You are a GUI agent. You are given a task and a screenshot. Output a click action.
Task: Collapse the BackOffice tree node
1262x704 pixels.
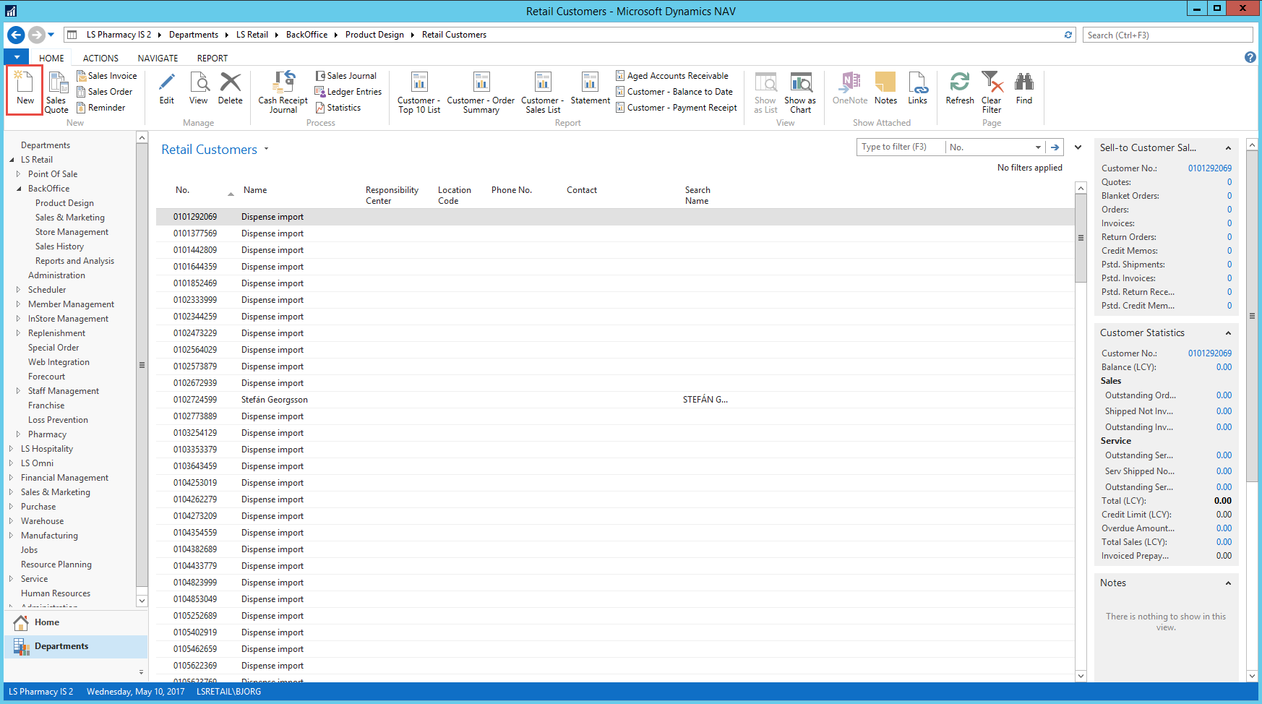click(19, 189)
